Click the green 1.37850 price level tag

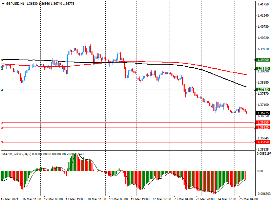[x=263, y=90]
